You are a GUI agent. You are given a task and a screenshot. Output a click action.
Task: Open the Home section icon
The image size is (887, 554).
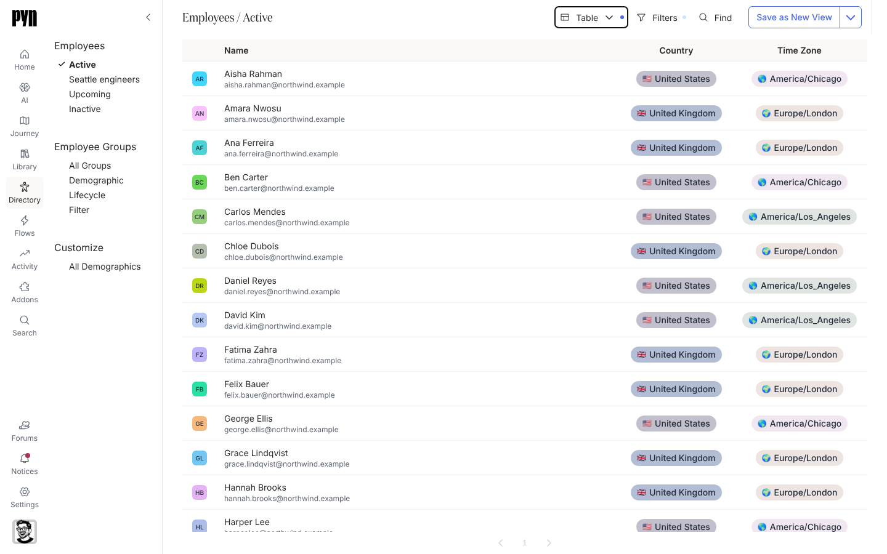click(x=25, y=54)
